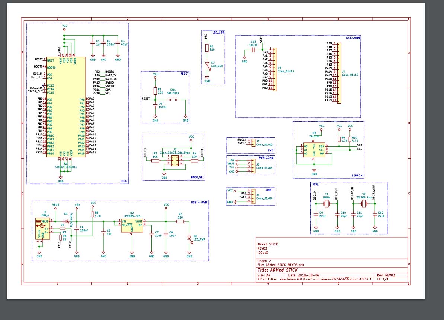Select the R5 510 resistor symbol

(207, 48)
